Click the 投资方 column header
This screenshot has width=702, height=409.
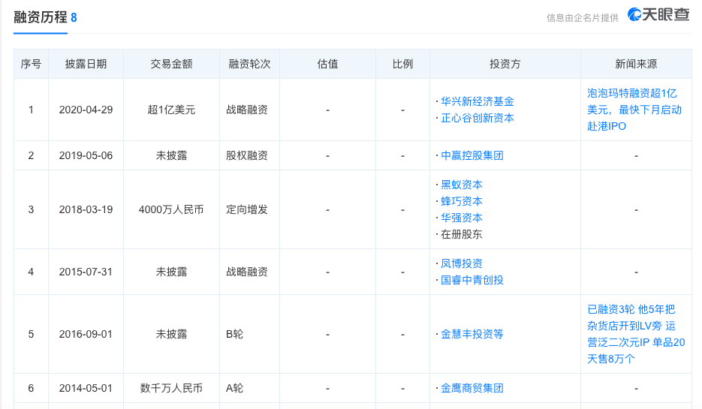click(505, 64)
